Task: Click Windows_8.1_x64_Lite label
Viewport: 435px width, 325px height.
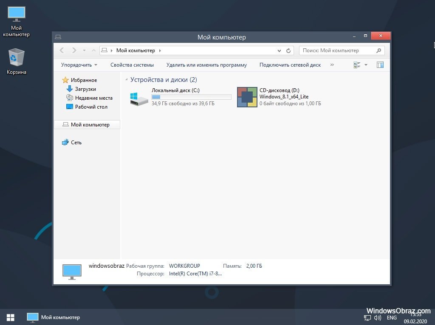Action: [x=284, y=97]
